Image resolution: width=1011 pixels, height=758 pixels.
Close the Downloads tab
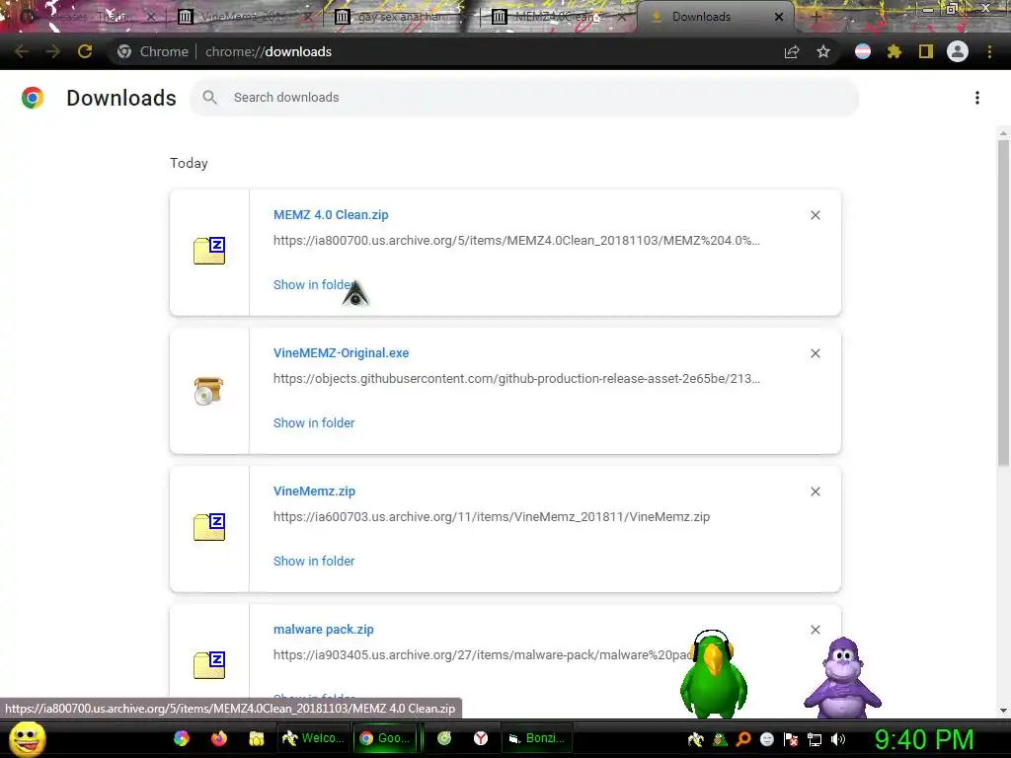[779, 17]
